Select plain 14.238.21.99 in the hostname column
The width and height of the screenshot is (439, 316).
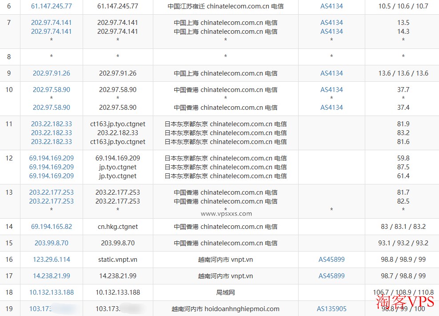[x=118, y=276]
